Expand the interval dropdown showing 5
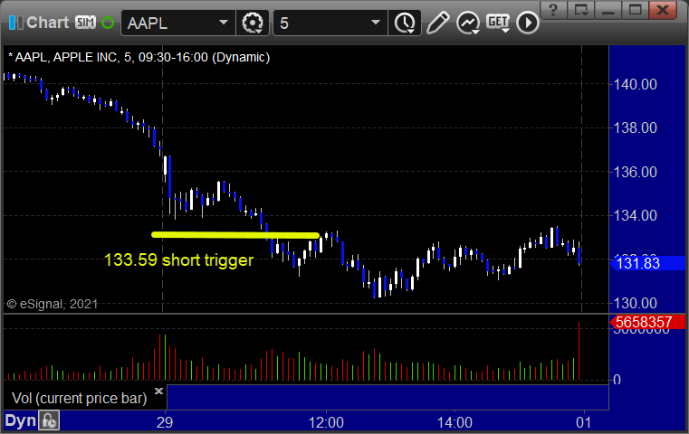Image resolution: width=689 pixels, height=434 pixels. tap(375, 23)
